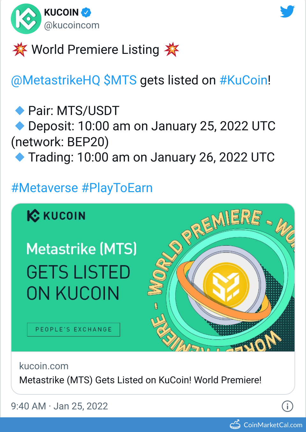Click the tweet info icon
The width and height of the screenshot is (306, 432).
click(x=287, y=406)
